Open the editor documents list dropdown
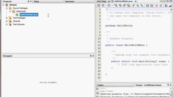 point(168,1)
